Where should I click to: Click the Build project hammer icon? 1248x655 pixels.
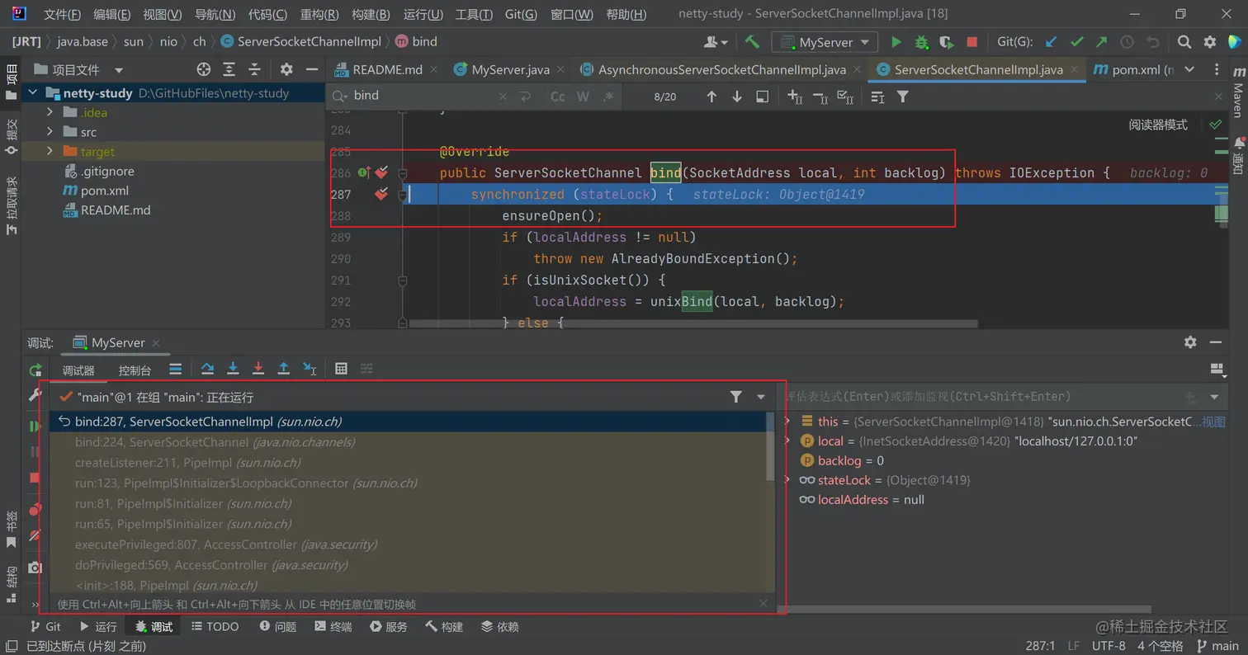(x=752, y=42)
